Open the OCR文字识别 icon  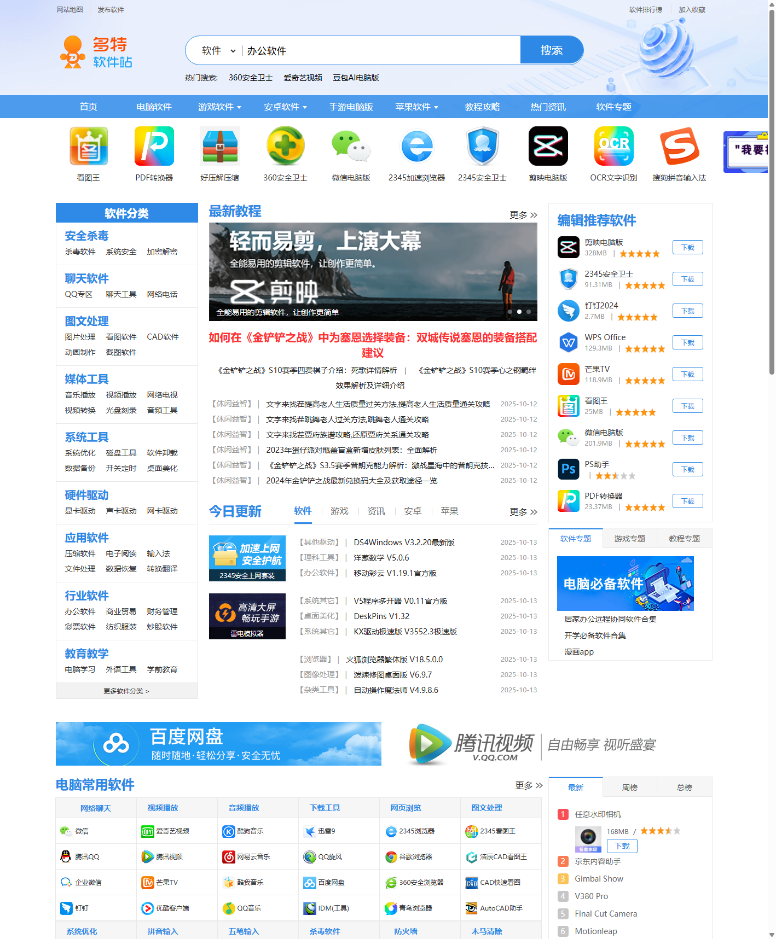pos(614,146)
